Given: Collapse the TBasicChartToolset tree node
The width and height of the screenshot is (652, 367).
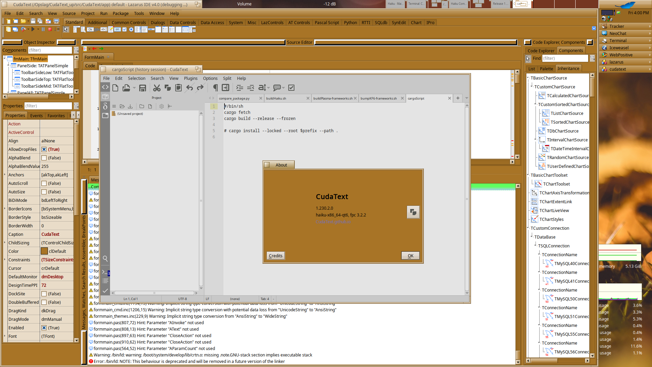Looking at the screenshot, I should 528,175.
